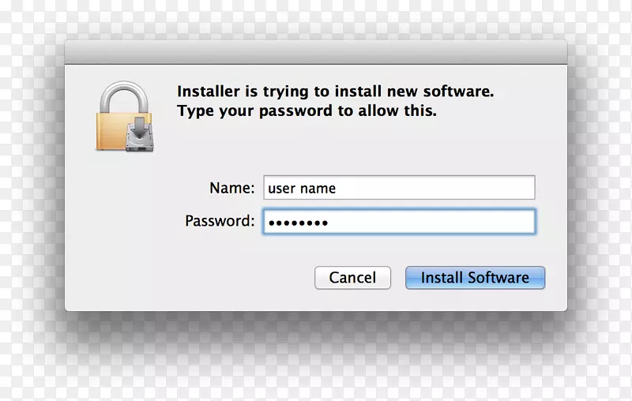632x401 pixels.
Task: Focus the Name input field
Action: (x=399, y=188)
